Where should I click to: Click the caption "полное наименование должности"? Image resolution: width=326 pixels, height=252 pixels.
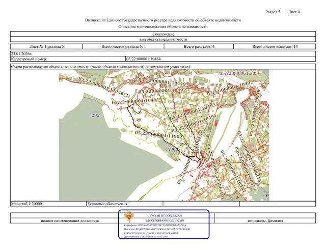[x=70, y=220]
